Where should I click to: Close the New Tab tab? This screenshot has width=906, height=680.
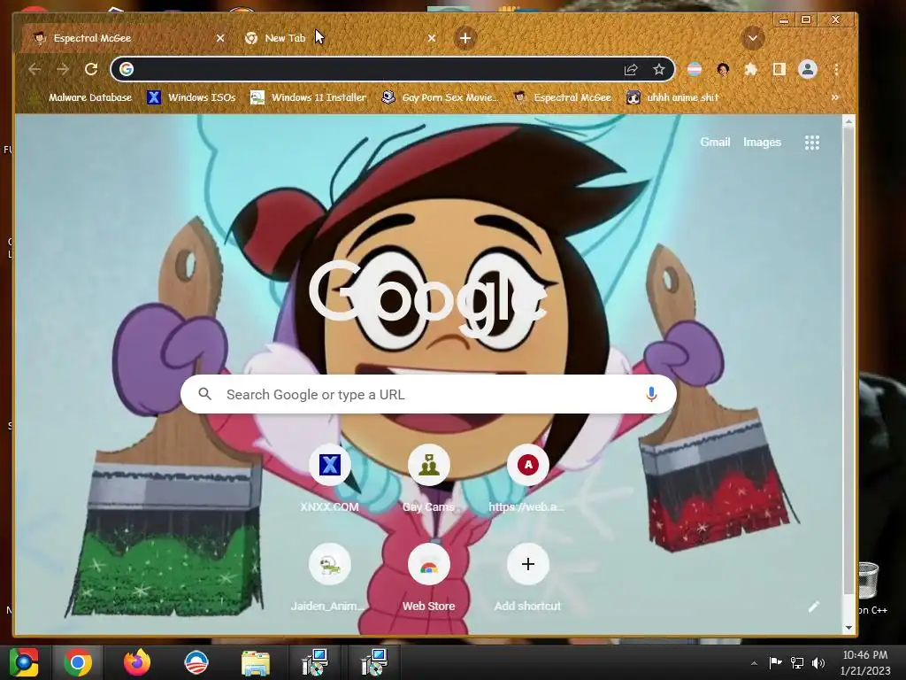point(432,38)
